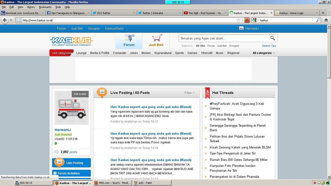
Task: Expand the All categories dropdown
Action: tap(264, 53)
